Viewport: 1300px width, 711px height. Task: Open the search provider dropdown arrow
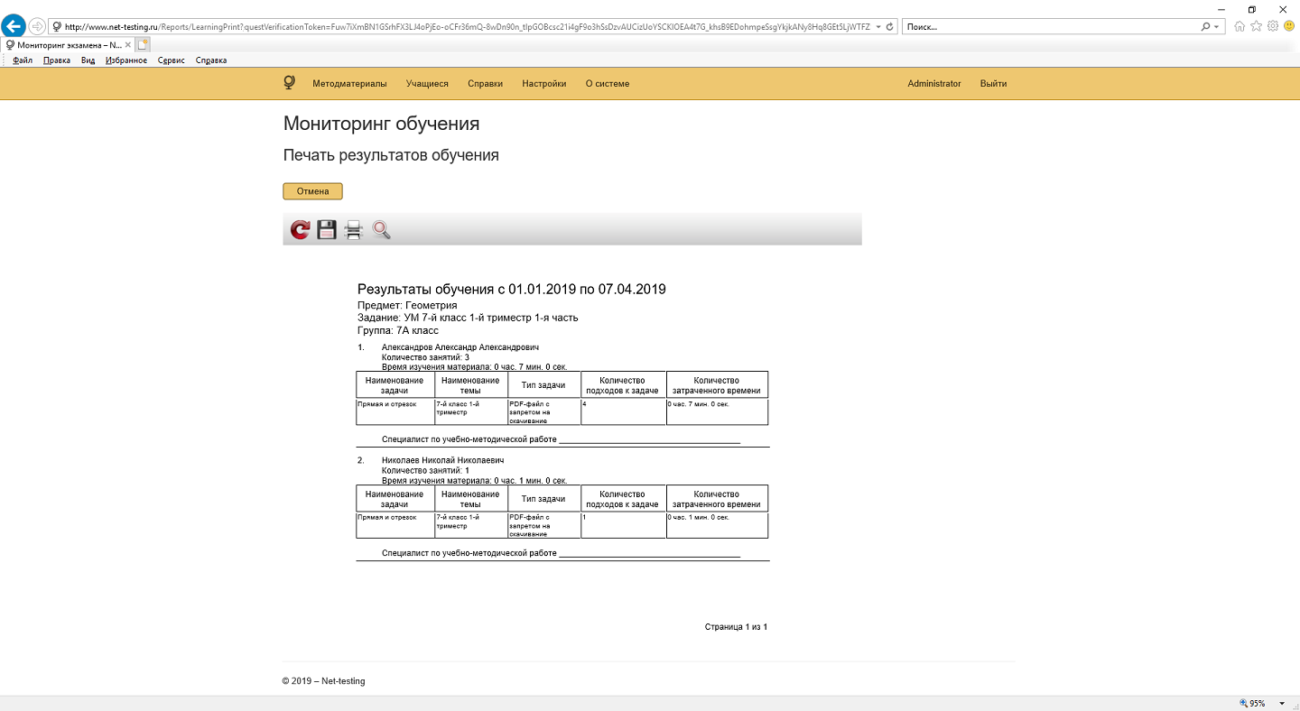point(1217,27)
